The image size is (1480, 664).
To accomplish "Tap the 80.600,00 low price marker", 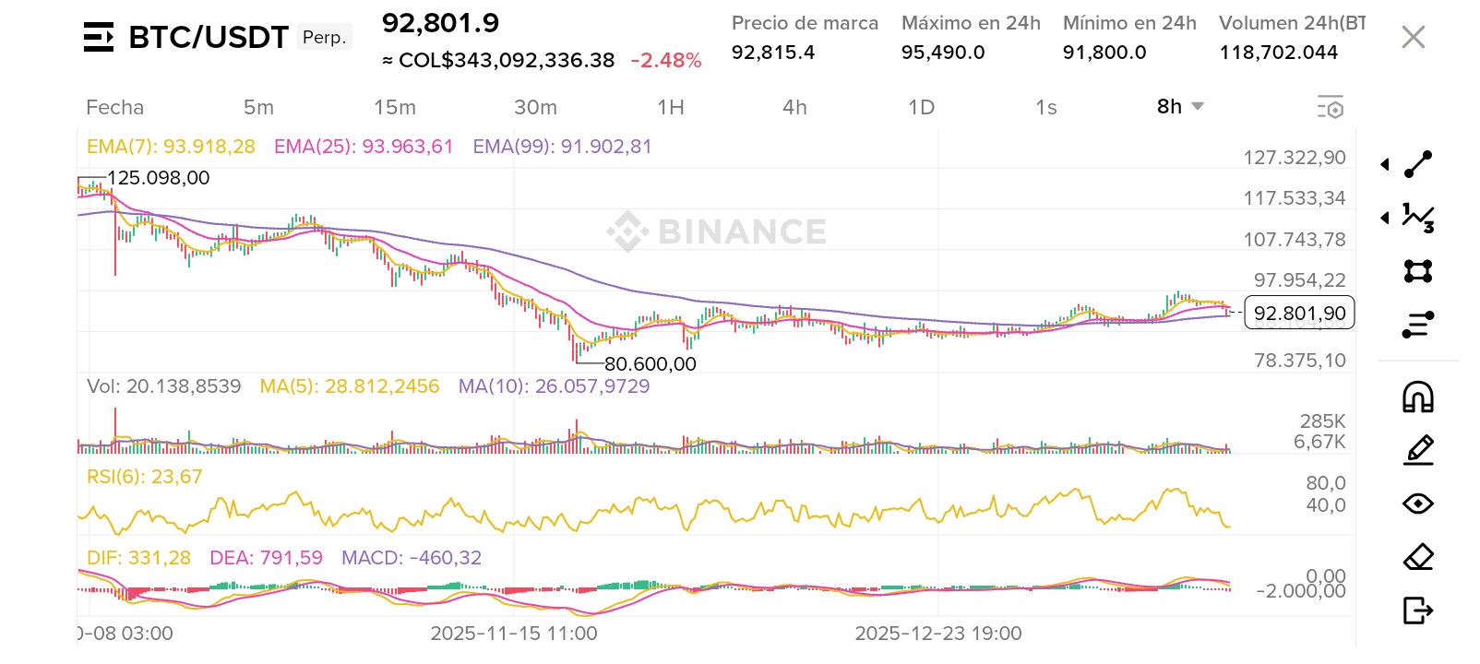I will point(650,364).
